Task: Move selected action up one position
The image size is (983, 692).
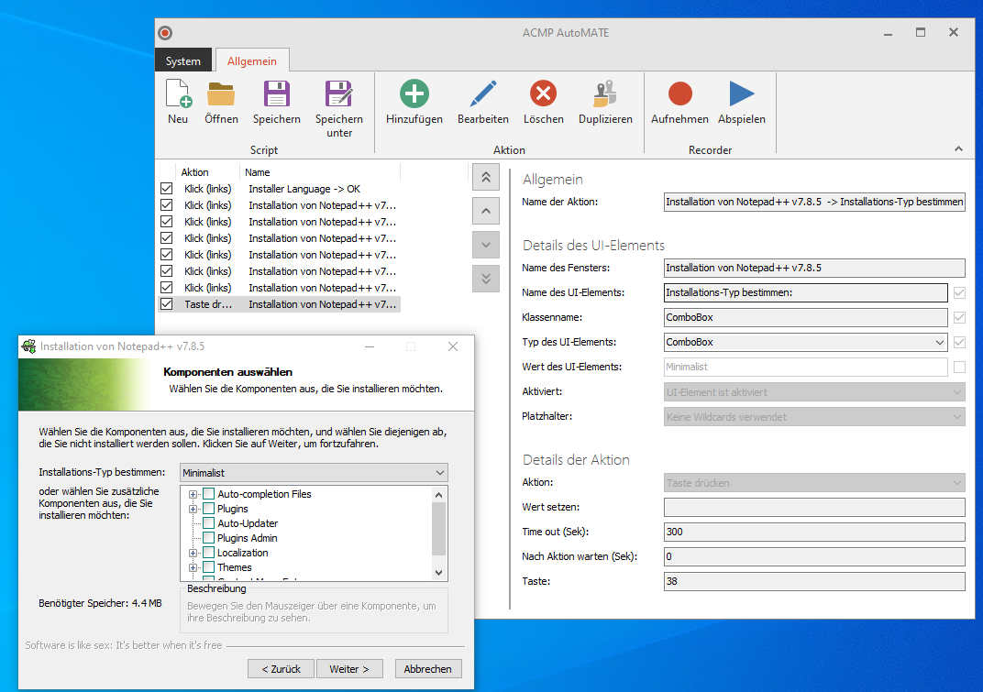Action: click(x=486, y=211)
